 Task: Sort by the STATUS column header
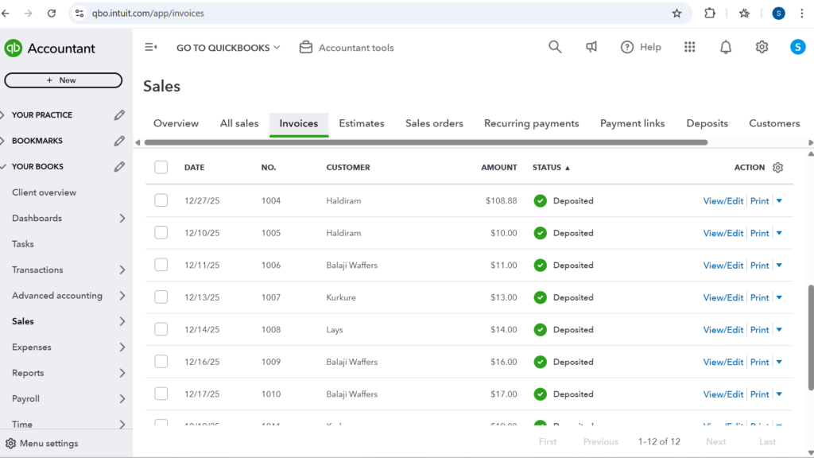551,168
